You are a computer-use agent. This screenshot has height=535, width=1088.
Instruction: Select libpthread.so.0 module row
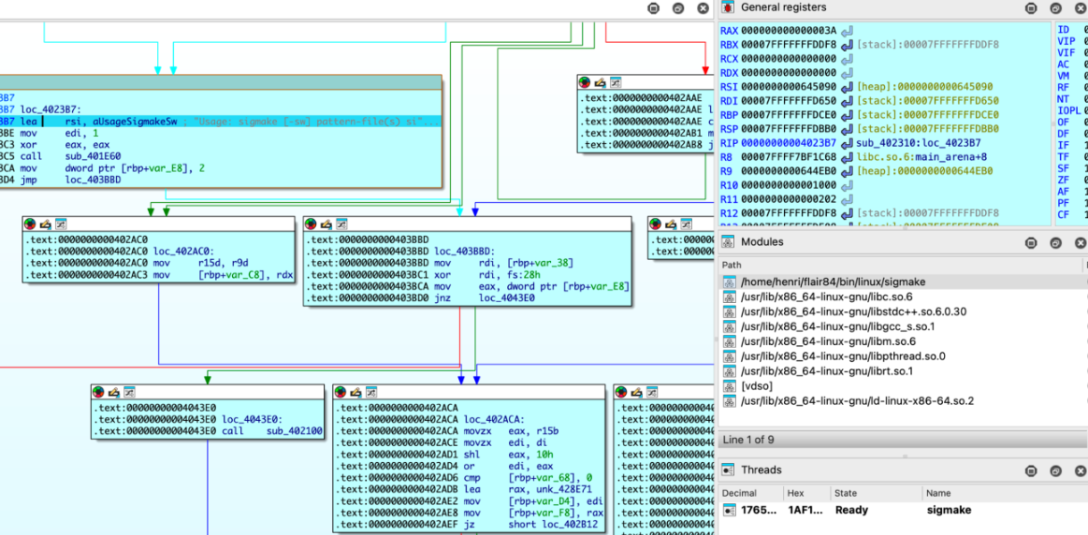(842, 356)
